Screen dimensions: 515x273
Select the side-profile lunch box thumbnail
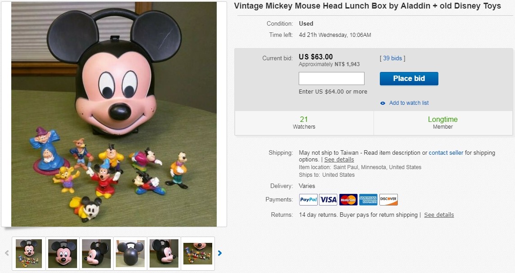96,254
